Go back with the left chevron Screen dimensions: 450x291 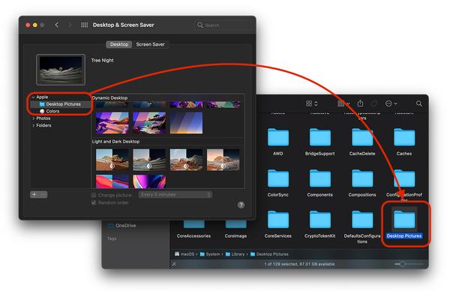(57, 25)
